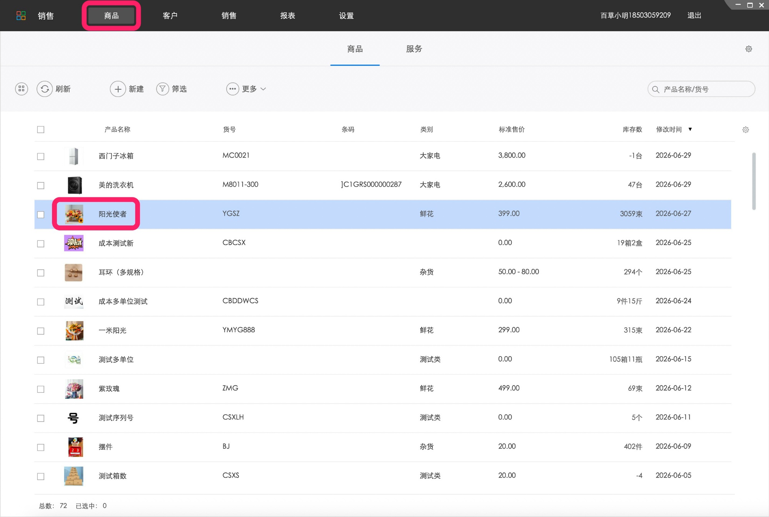This screenshot has width=769, height=517.
Task: Open thumbnail of 西门子冰箱
Action: click(73, 156)
